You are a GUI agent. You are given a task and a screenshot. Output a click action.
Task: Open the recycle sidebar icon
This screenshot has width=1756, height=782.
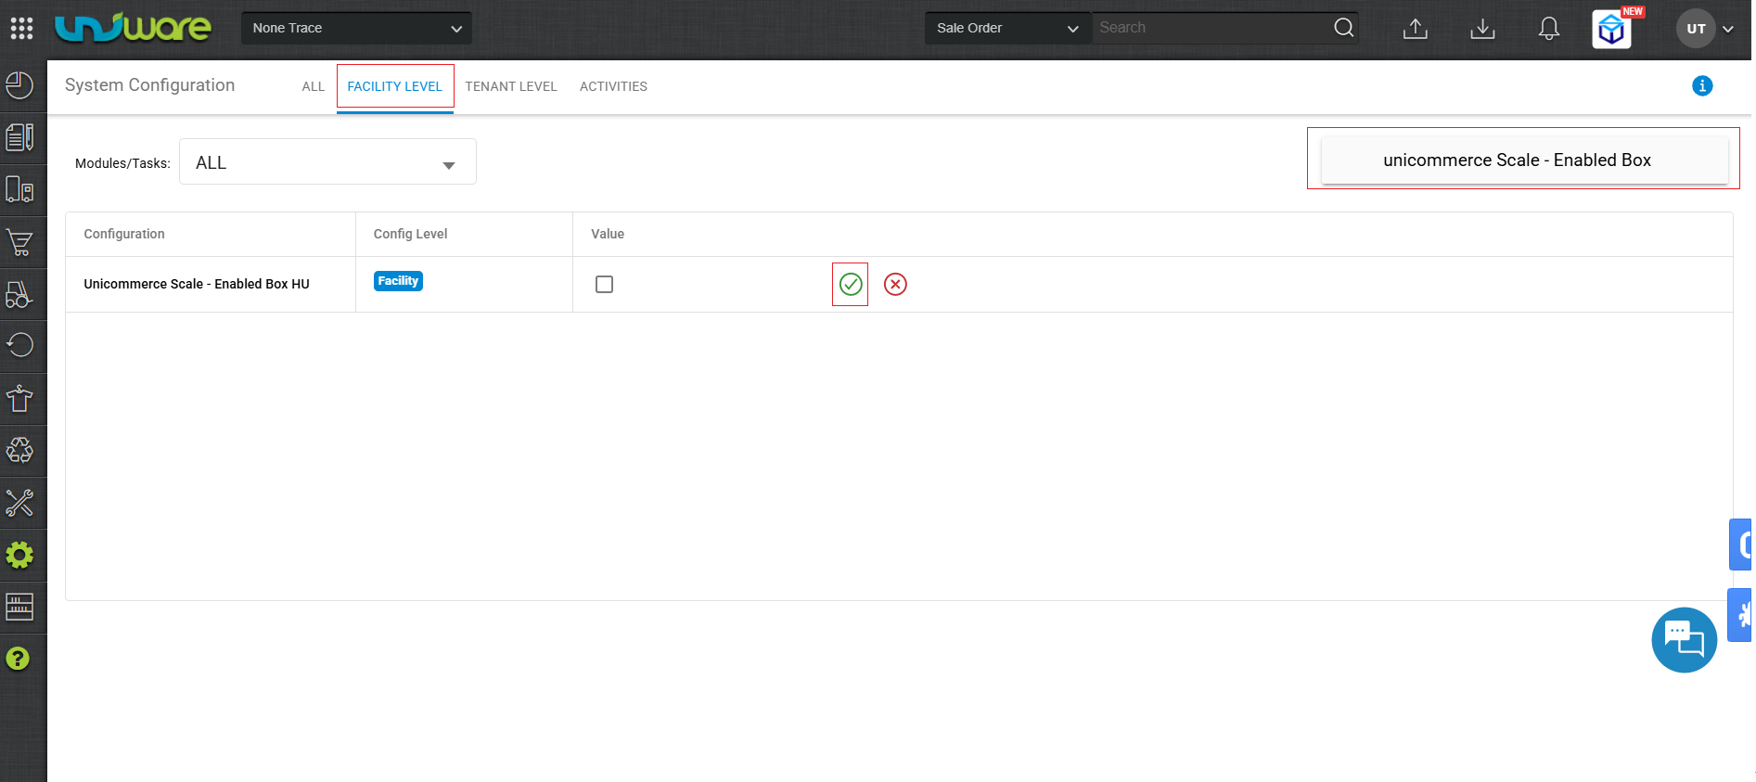coord(19,450)
